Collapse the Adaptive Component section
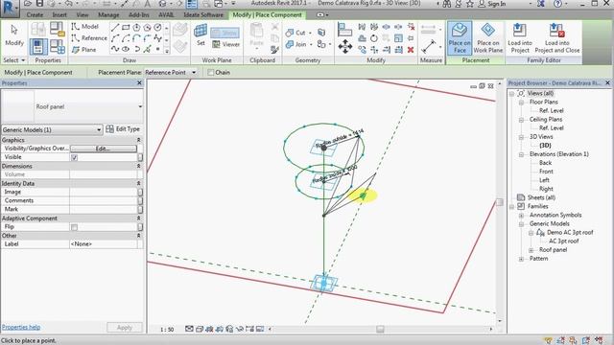Screen dimensions: 614x345 [x=138, y=218]
